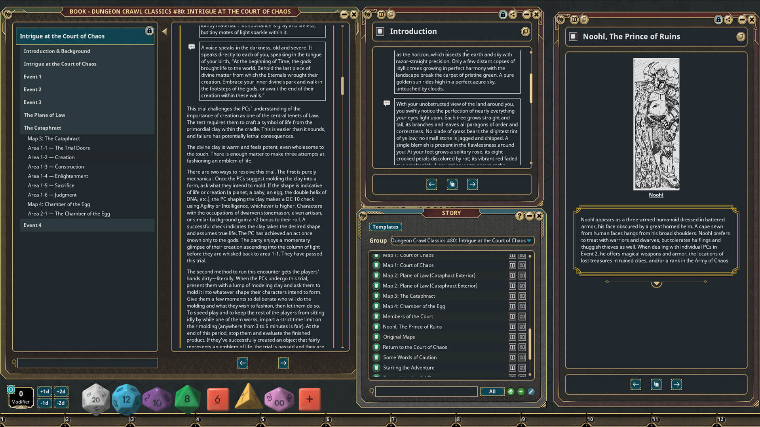The image size is (760, 427).
Task: Click the Story search input field
Action: point(426,391)
